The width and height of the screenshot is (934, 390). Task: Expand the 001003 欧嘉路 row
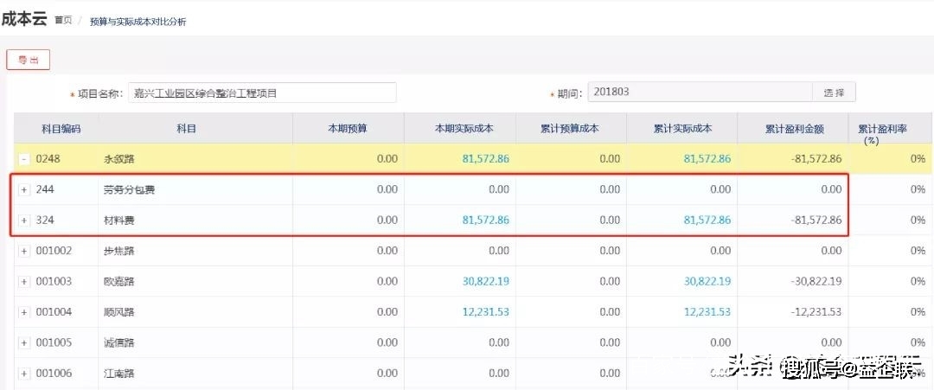pyautogui.click(x=24, y=282)
